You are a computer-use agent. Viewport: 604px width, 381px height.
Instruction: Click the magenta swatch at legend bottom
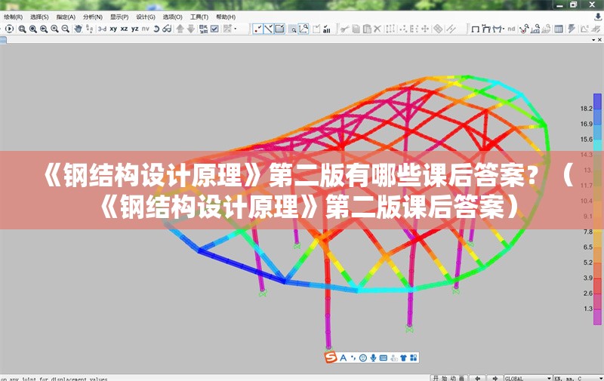597,317
